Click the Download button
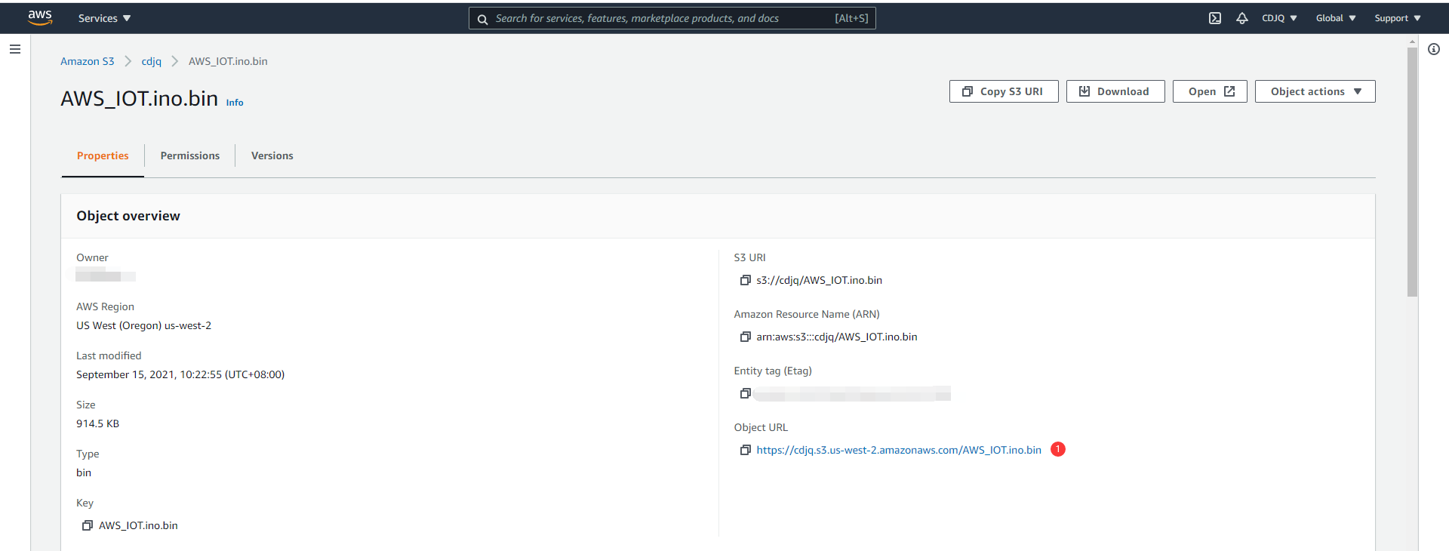1449x551 pixels. [x=1115, y=91]
